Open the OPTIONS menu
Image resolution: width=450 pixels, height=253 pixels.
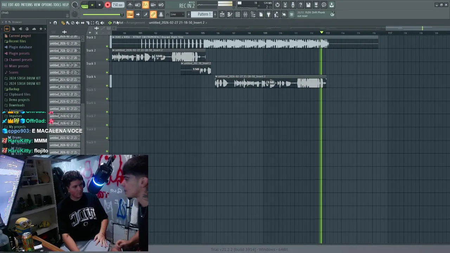click(x=47, y=5)
